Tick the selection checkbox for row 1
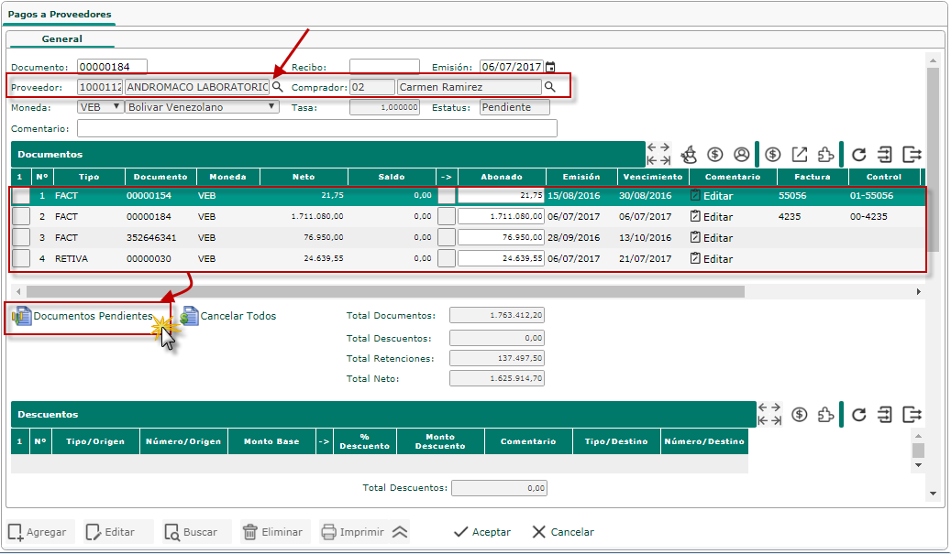The height and width of the screenshot is (554, 951). (20, 196)
